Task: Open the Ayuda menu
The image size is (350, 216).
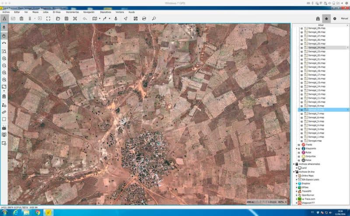Action: pyautogui.click(x=132, y=12)
